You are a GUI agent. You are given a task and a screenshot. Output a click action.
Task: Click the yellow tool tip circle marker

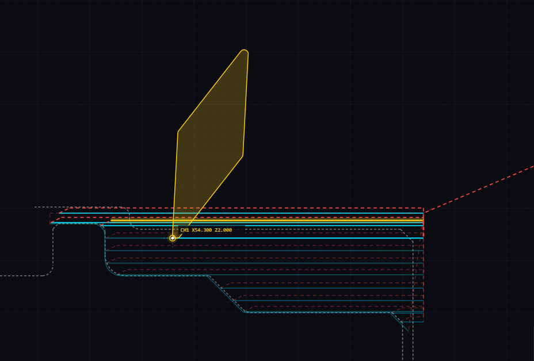pos(173,238)
